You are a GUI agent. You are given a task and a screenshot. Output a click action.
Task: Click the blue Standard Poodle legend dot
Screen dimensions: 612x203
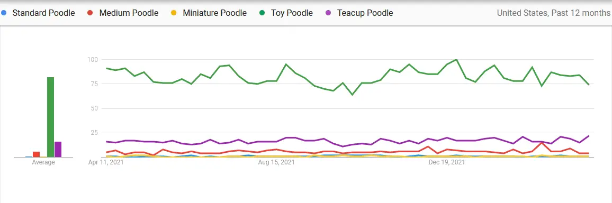click(4, 13)
